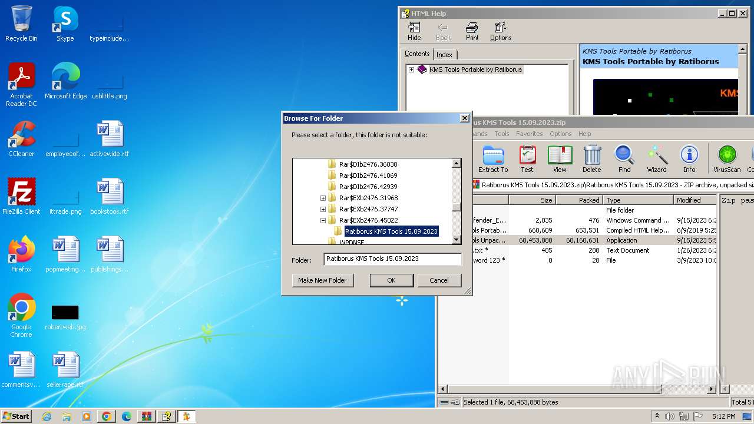Click the Folder name input field
The height and width of the screenshot is (424, 754).
392,259
